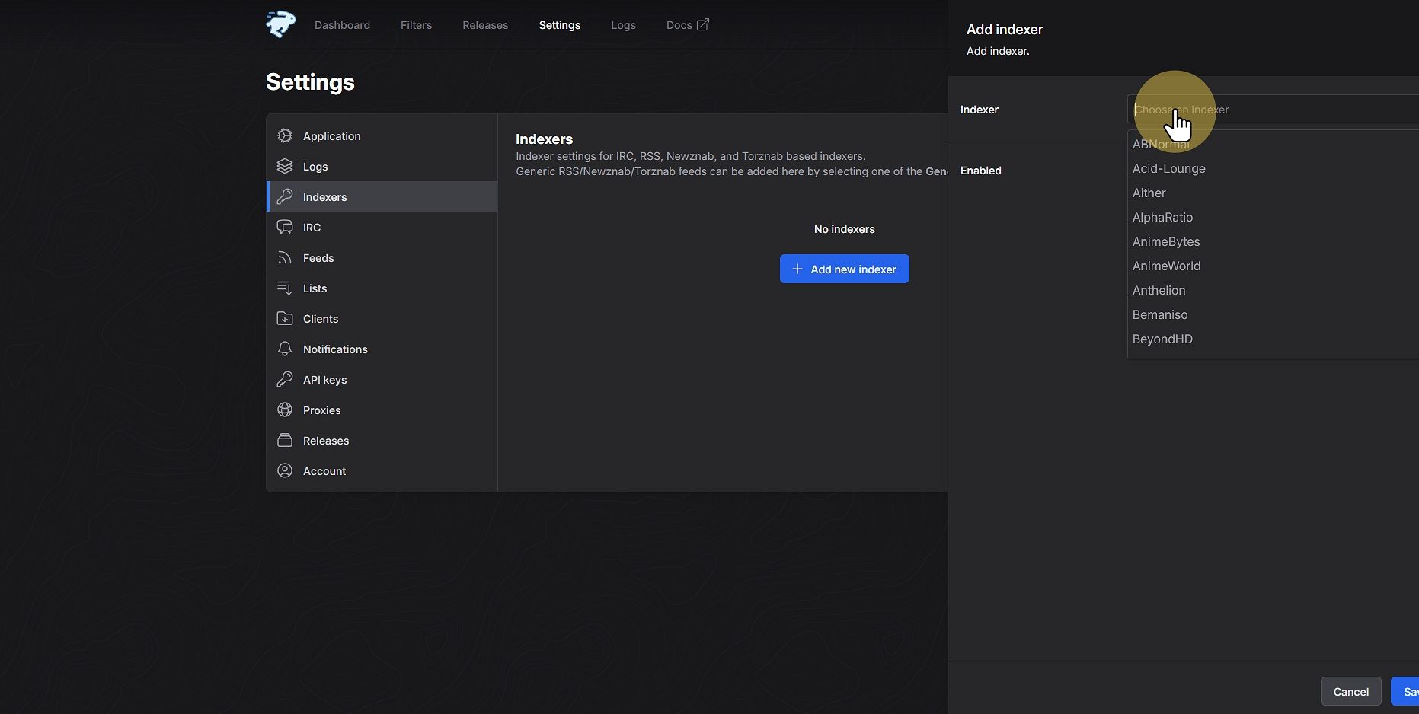Open the Clients label in sidebar
Viewport: 1419px width, 714px height.
point(321,319)
